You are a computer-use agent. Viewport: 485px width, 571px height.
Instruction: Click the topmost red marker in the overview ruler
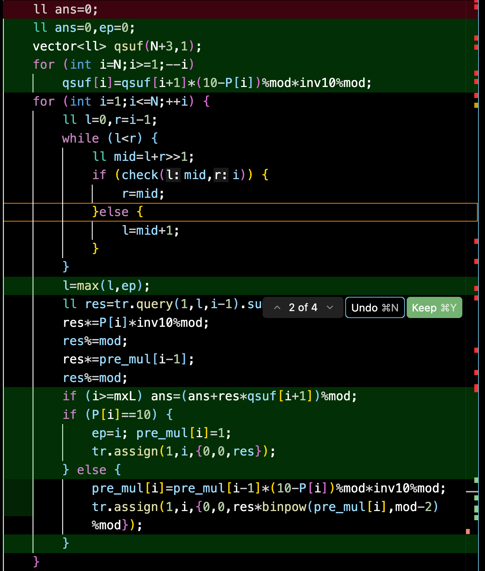point(476,7)
